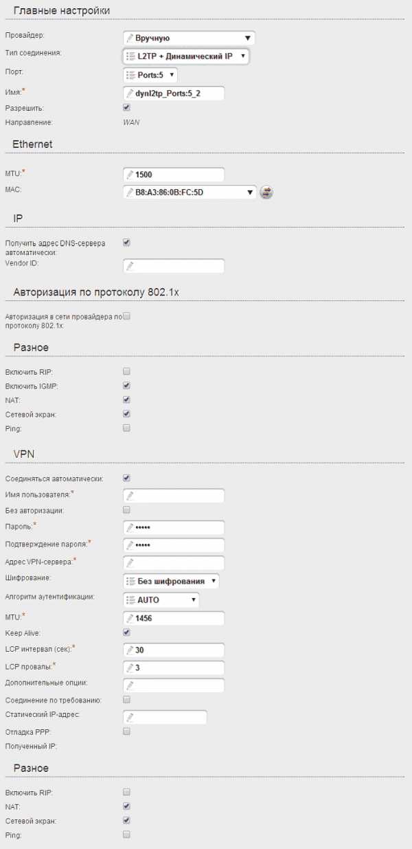Enable the Без авторизации checkbox
Image resolution: width=412 pixels, height=849 pixels.
[x=126, y=509]
